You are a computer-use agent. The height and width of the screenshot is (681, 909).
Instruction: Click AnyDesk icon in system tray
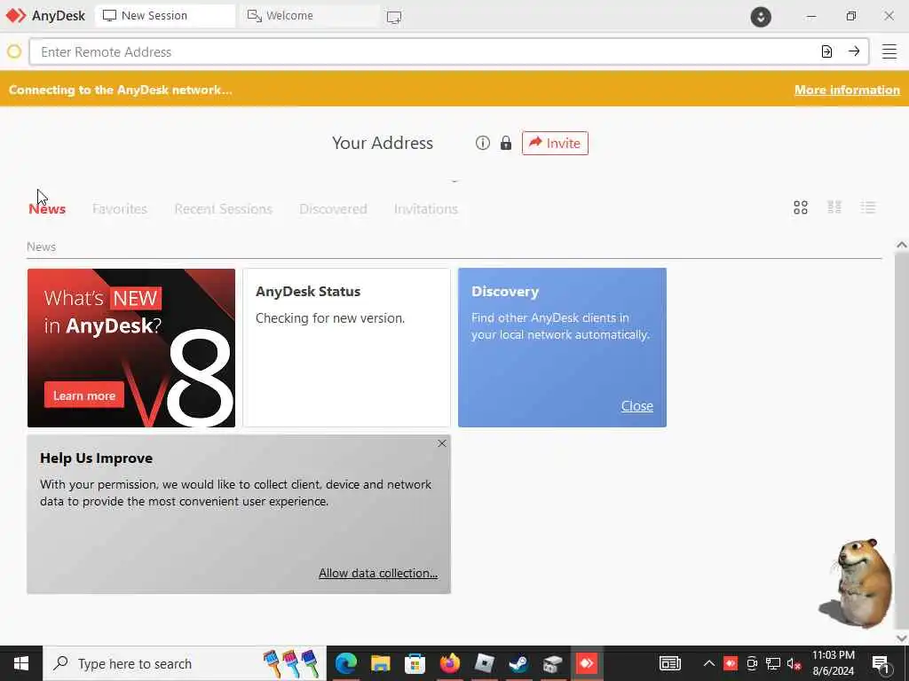[731, 663]
